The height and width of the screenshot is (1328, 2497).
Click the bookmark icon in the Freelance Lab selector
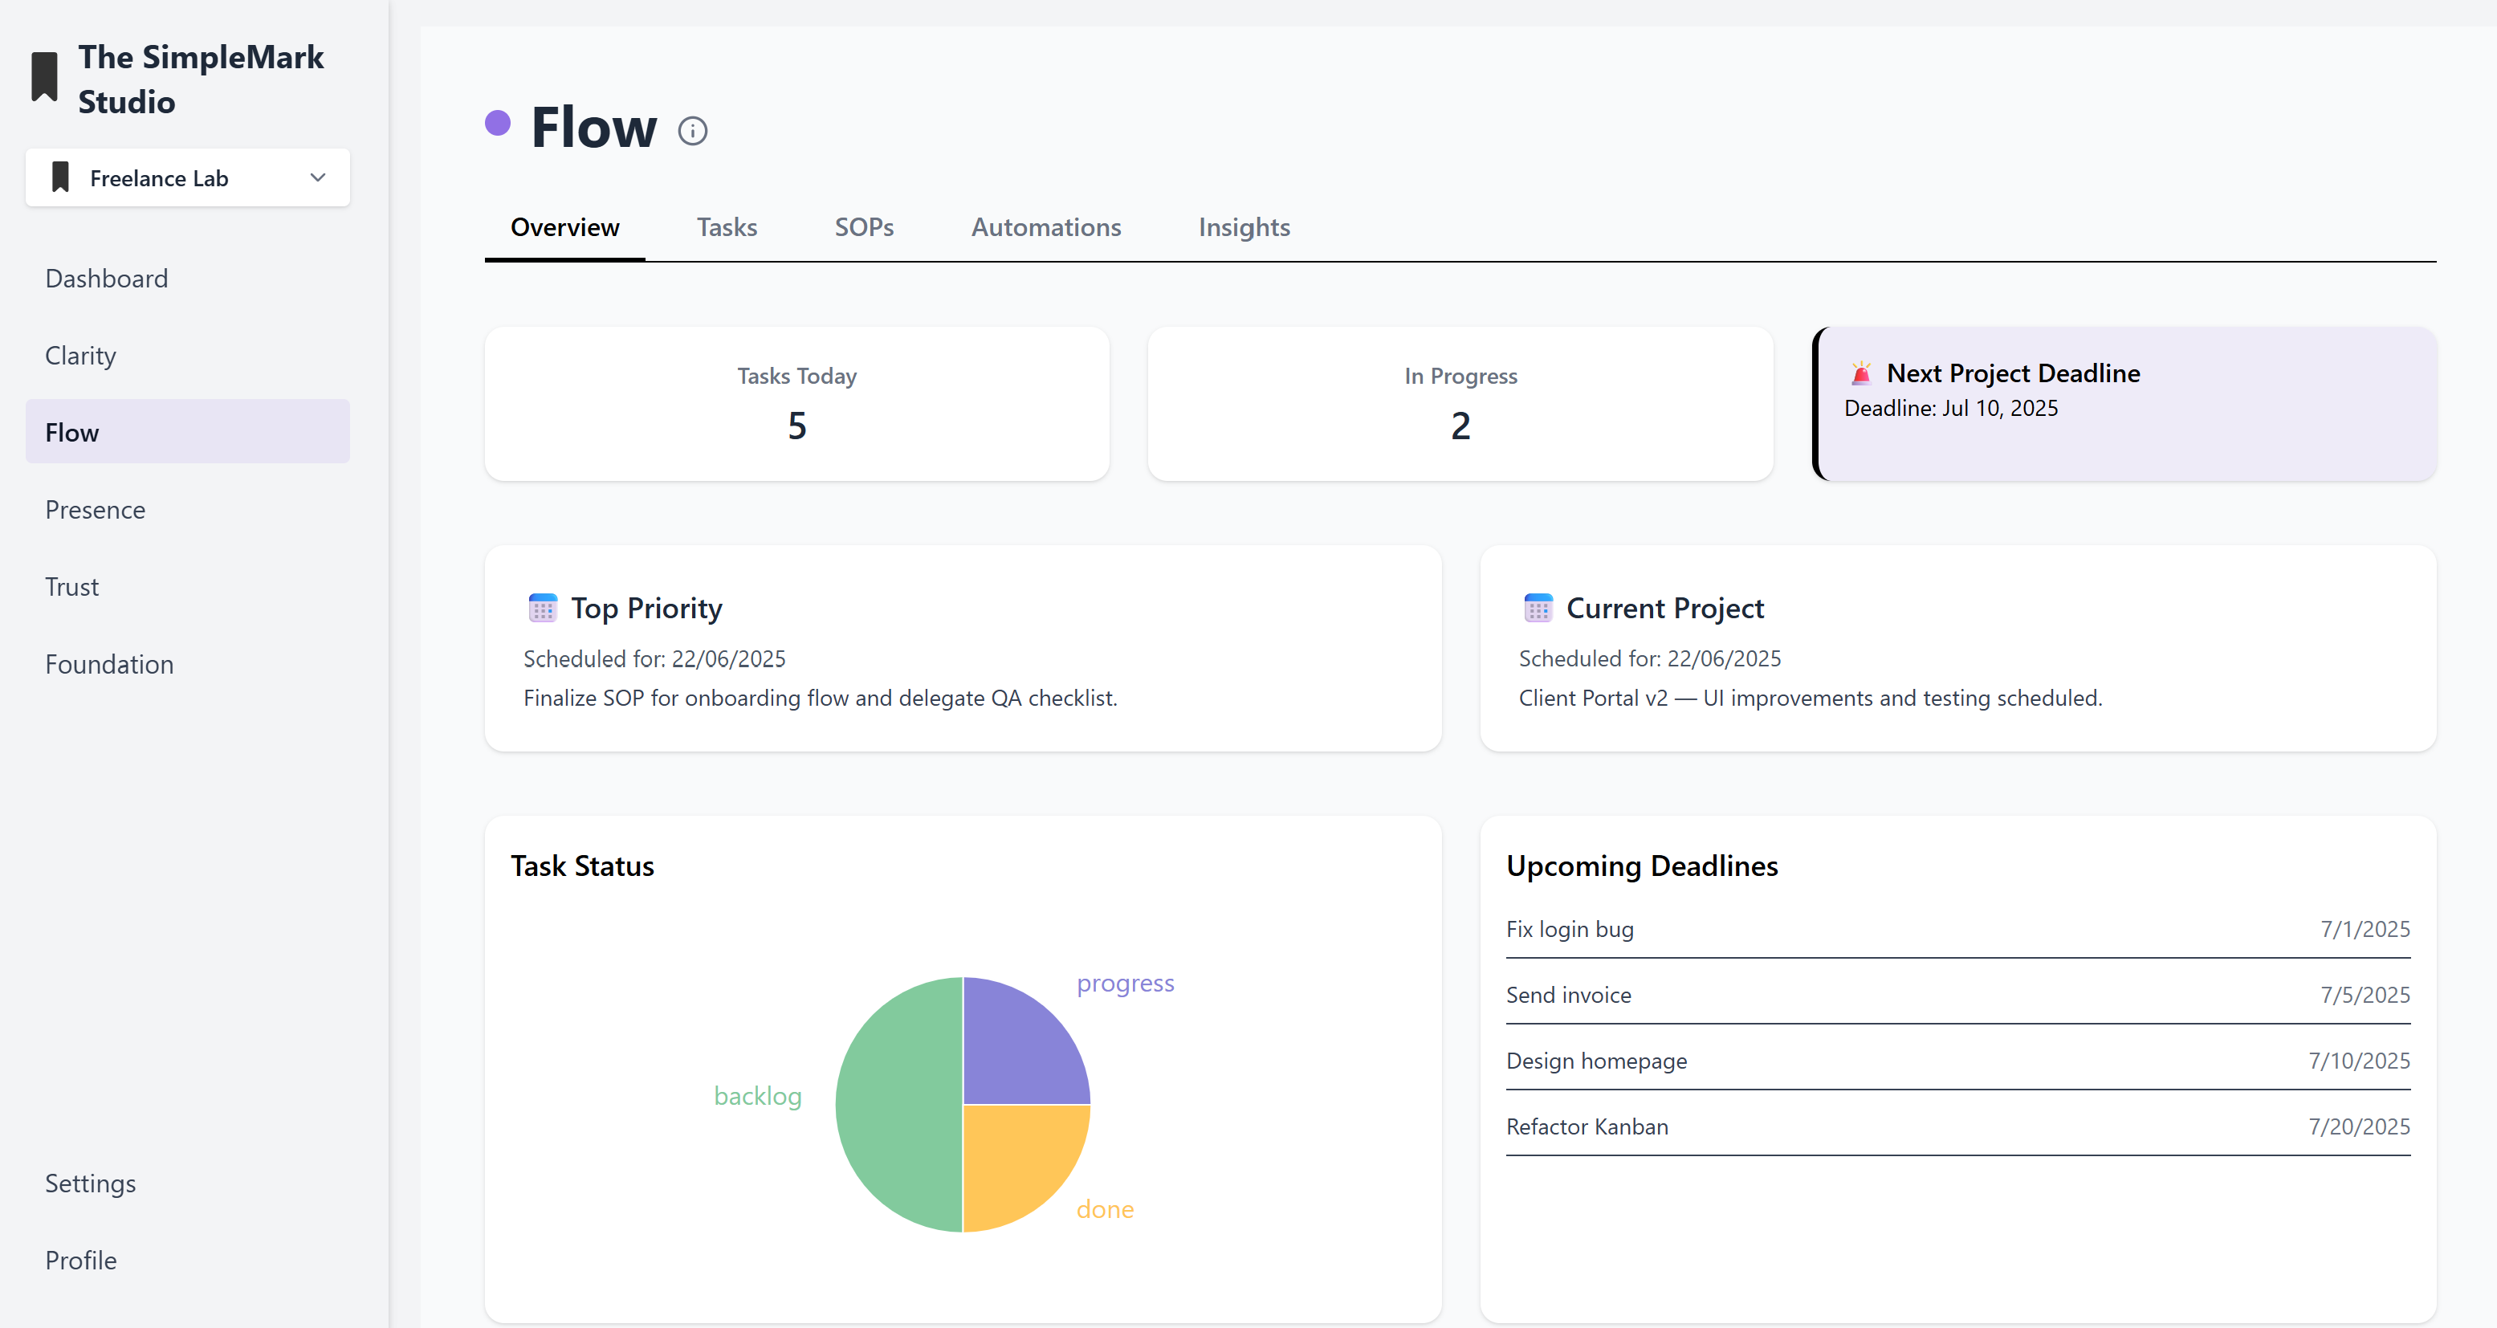[x=60, y=177]
